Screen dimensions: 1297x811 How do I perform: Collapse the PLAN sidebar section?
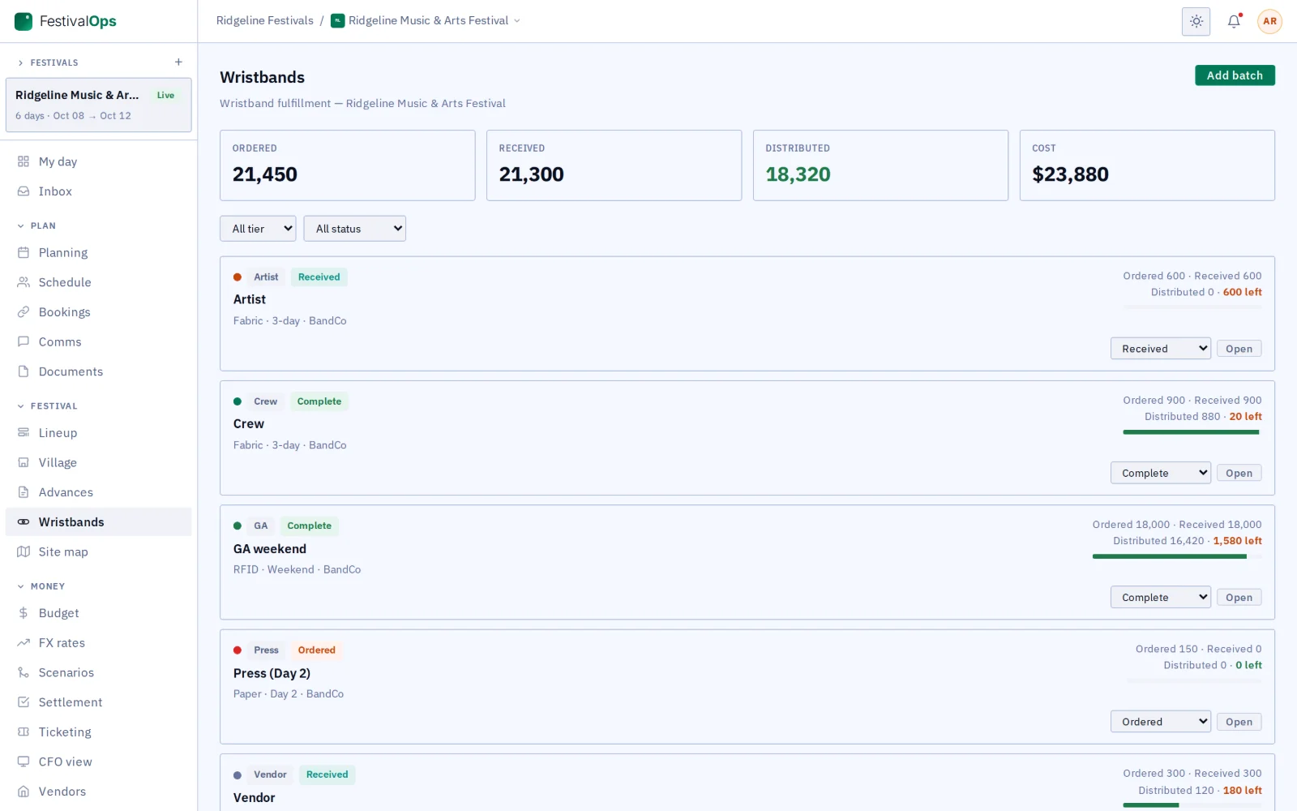36,226
